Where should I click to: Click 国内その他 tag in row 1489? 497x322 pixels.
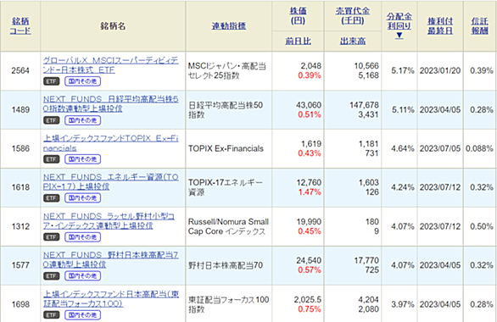(x=83, y=120)
